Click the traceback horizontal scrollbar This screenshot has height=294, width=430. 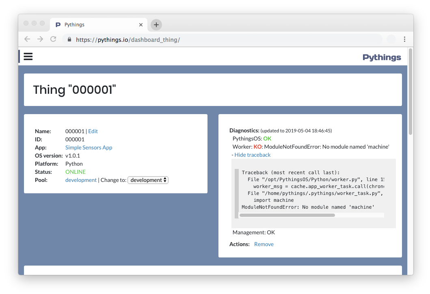pos(287,215)
